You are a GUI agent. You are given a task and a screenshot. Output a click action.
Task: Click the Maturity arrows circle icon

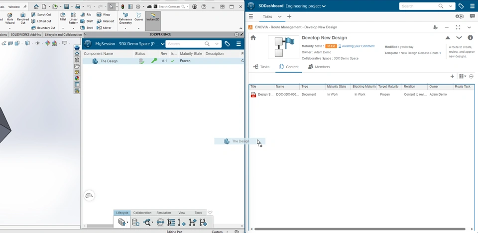pos(161,223)
